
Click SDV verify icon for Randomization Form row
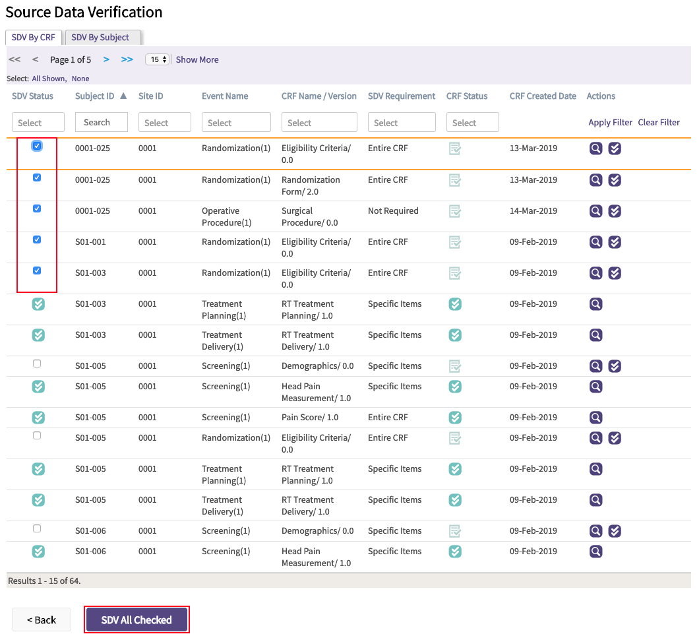point(615,180)
